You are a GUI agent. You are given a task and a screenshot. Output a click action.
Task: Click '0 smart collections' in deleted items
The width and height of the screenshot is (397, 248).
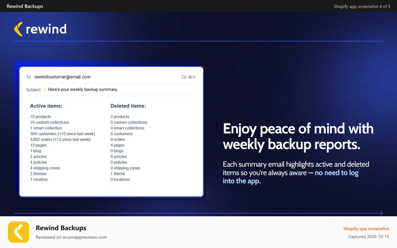127,128
